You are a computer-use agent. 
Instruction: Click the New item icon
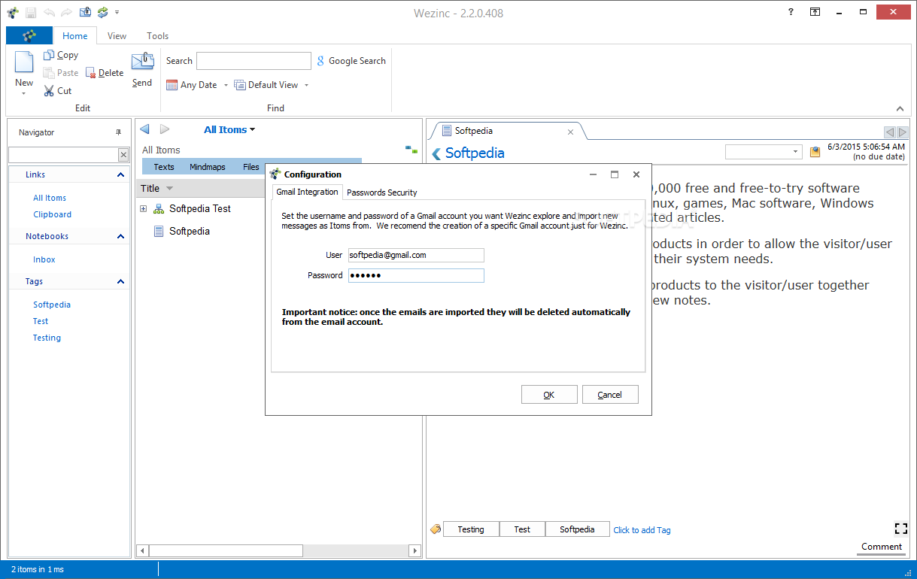[x=24, y=63]
